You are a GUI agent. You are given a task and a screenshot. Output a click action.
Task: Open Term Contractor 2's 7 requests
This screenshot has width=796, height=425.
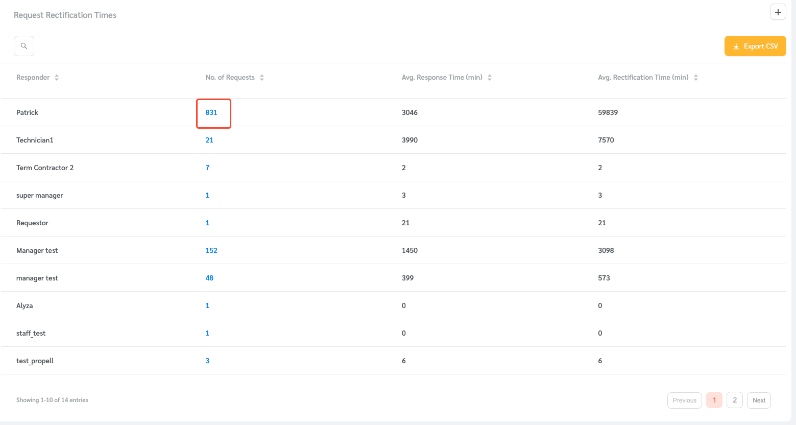[207, 168]
